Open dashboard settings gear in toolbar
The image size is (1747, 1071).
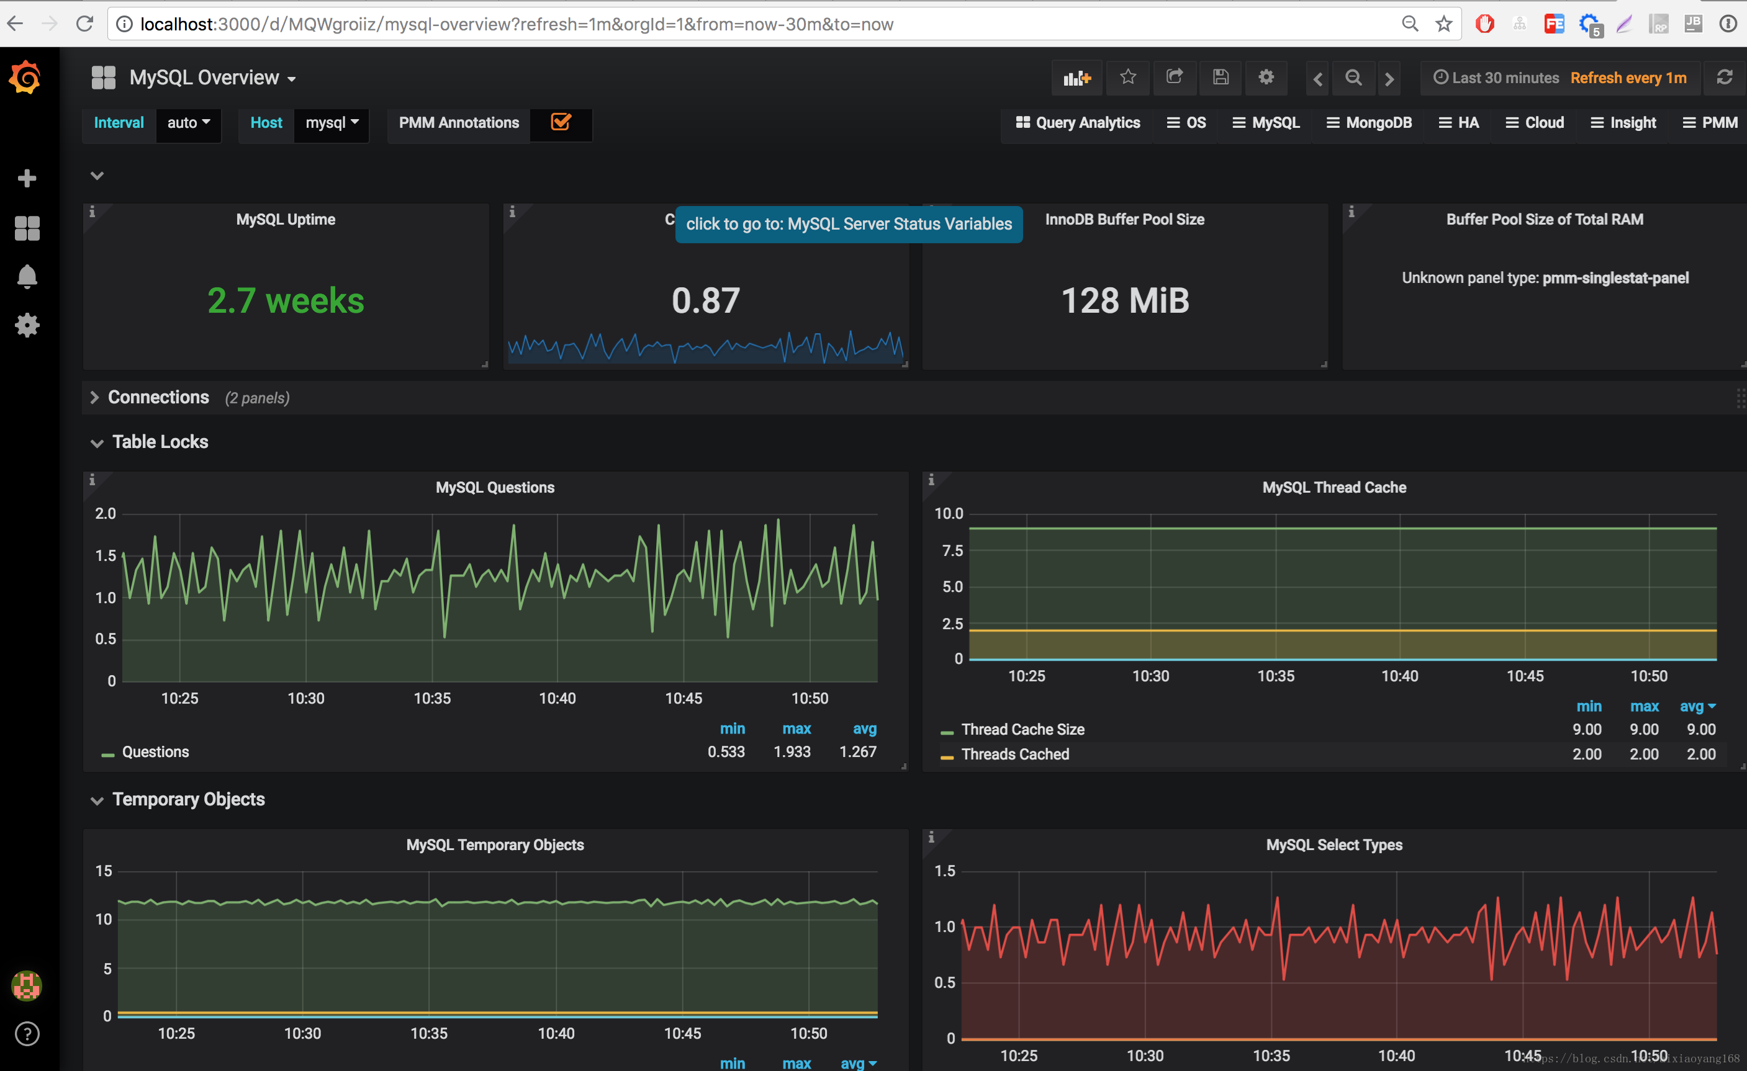click(x=1266, y=78)
